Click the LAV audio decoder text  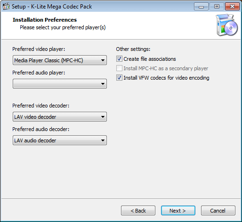(35, 140)
